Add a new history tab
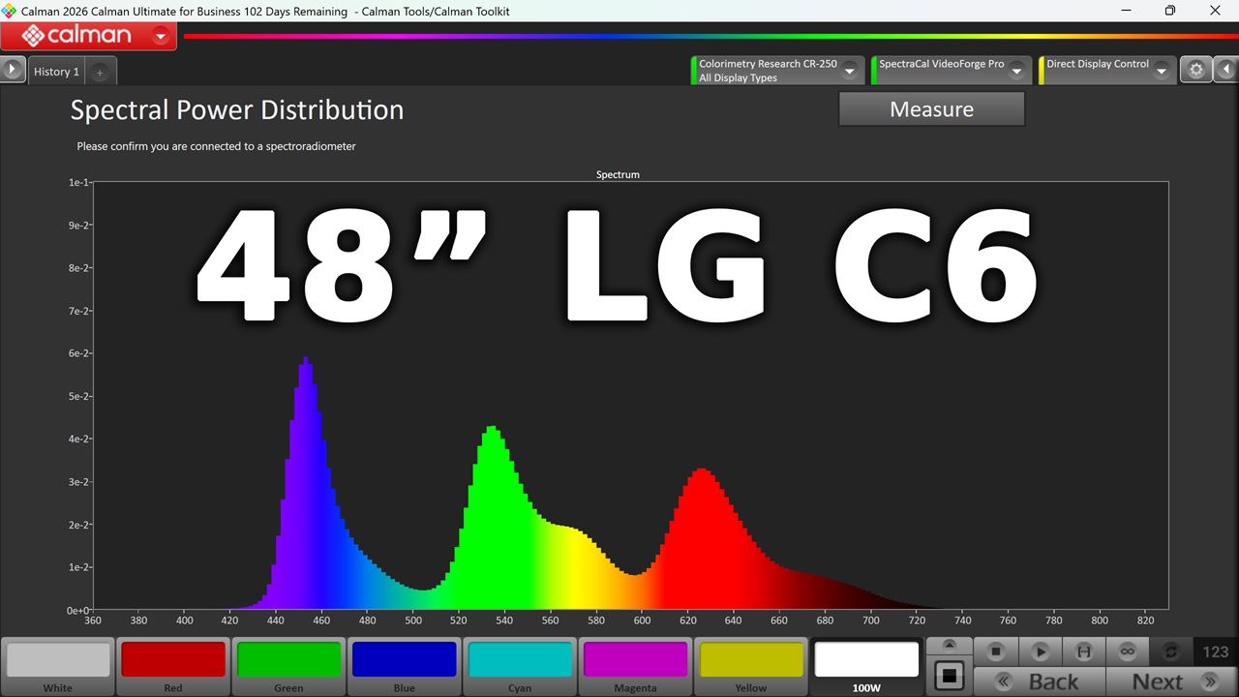 click(100, 73)
